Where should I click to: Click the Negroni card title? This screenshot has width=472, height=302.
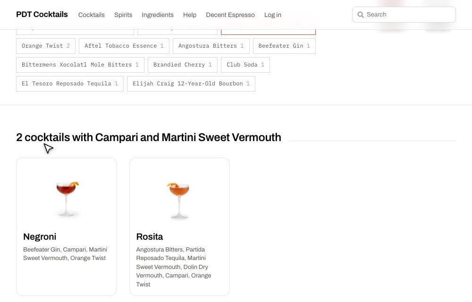coord(40,237)
